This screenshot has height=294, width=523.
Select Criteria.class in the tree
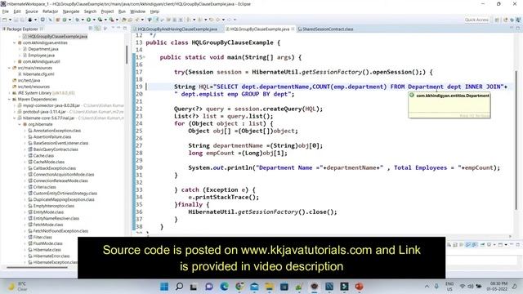click(44, 187)
